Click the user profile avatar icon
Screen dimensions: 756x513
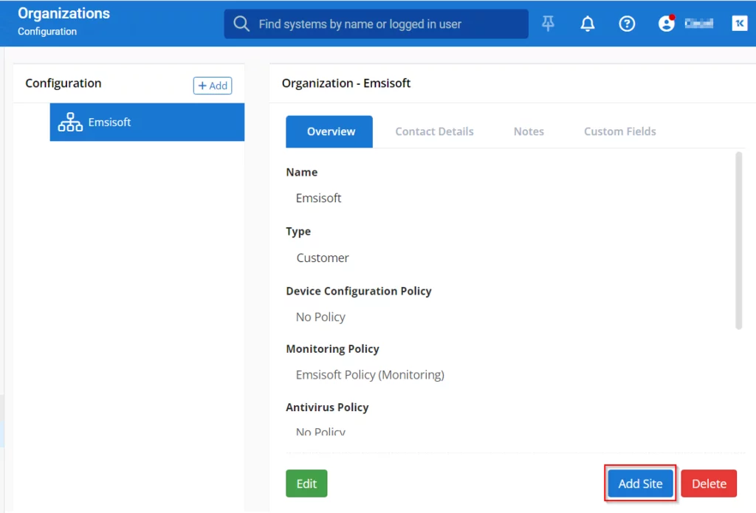(667, 24)
